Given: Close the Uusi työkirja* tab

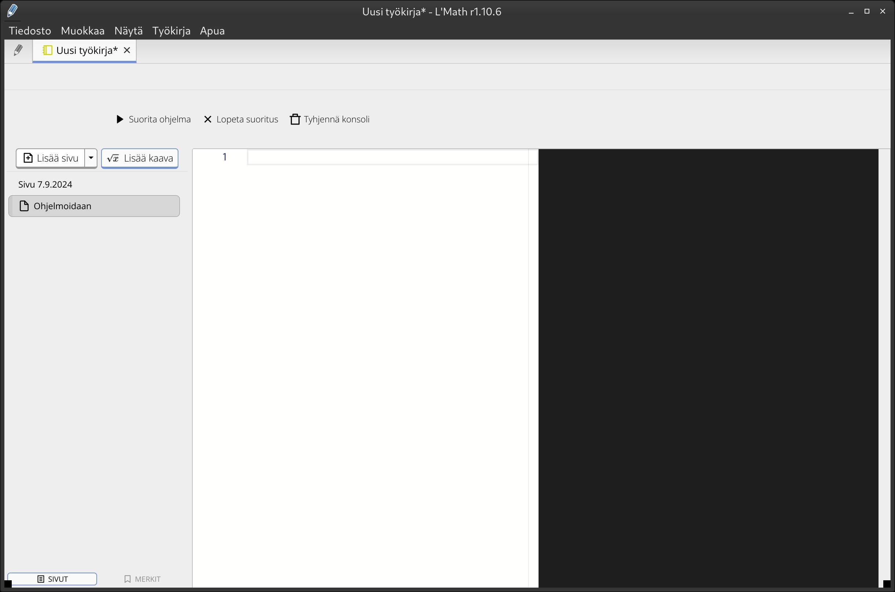Looking at the screenshot, I should (x=127, y=50).
